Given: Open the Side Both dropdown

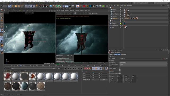Looking at the screenshot, I should pos(143,66).
